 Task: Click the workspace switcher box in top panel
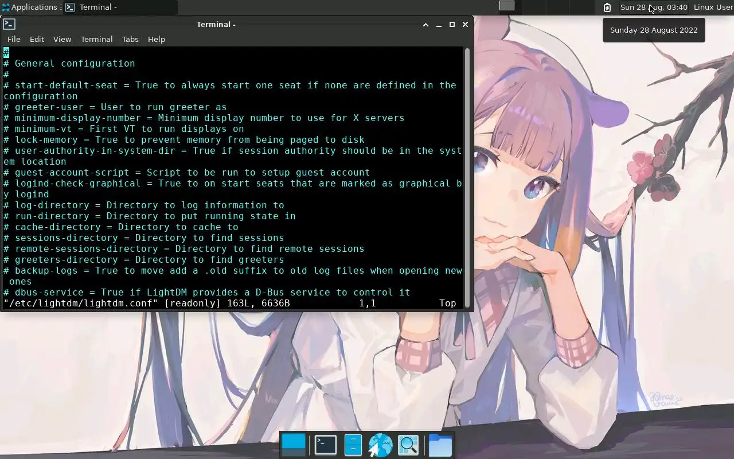point(507,6)
